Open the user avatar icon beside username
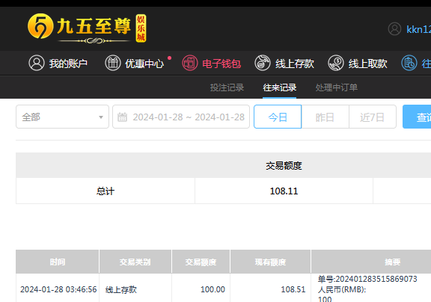The image size is (431, 302). [394, 29]
